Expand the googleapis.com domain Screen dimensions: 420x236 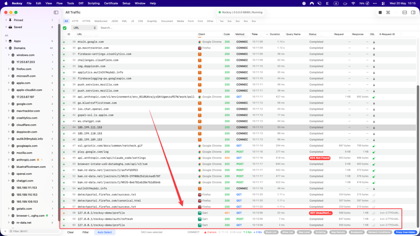[8, 146]
